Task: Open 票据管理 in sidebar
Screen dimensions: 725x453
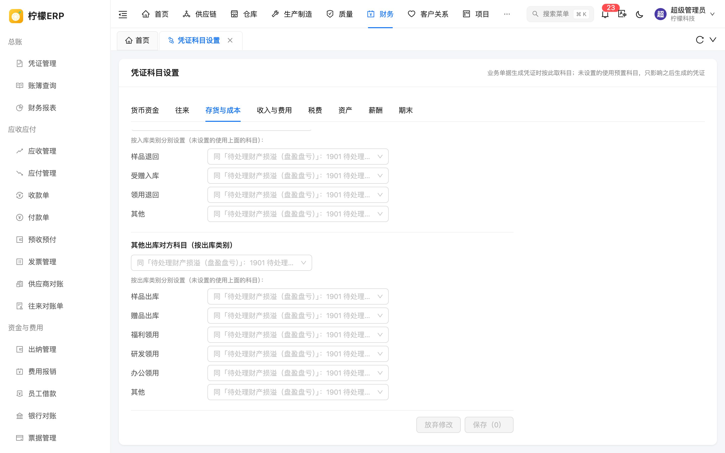Action: pos(42,438)
